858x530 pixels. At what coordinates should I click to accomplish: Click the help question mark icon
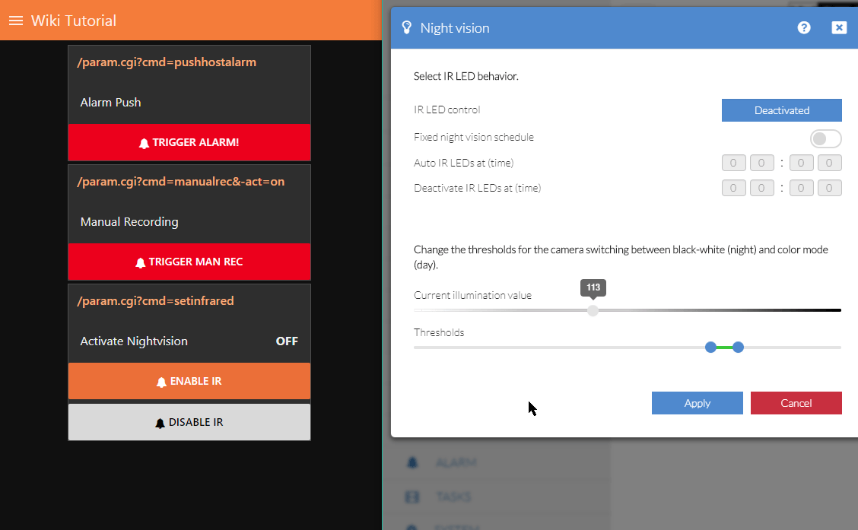point(804,28)
